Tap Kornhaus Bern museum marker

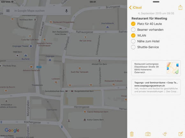pos(35,20)
